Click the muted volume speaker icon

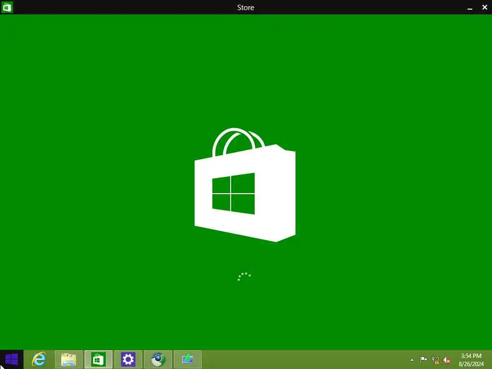click(x=446, y=360)
